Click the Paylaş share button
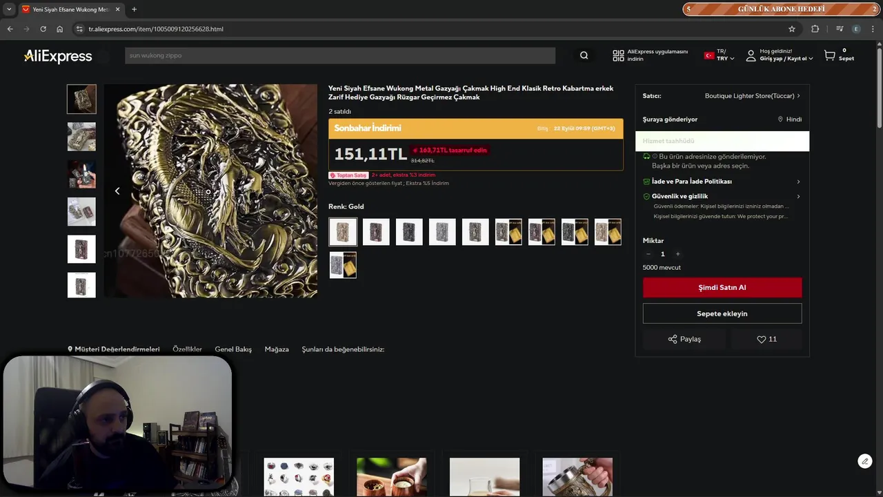The width and height of the screenshot is (883, 497). 684,339
